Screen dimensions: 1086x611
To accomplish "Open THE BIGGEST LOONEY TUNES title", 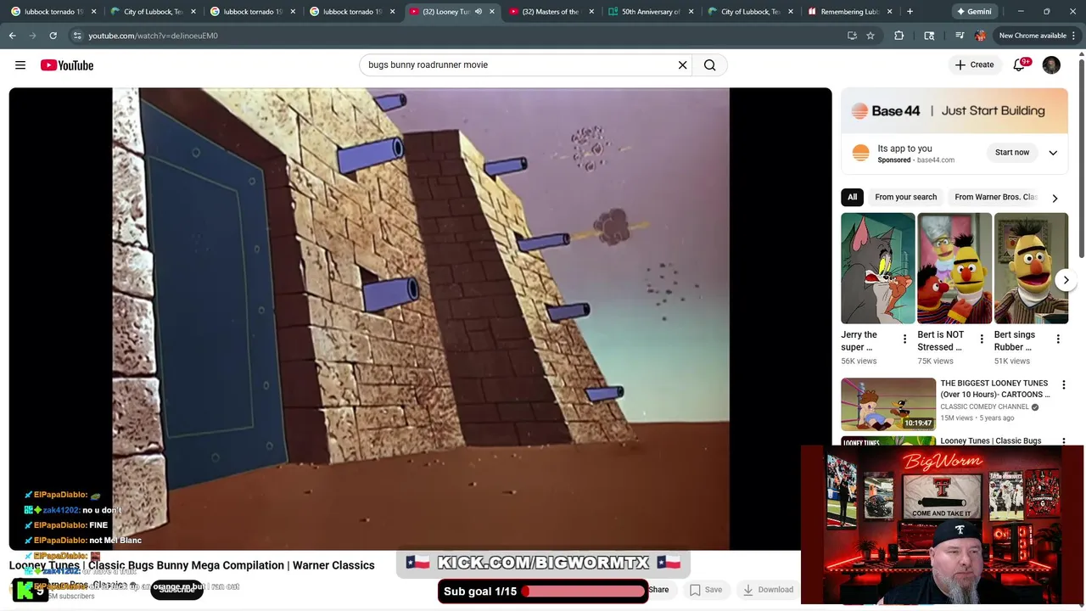I will (994, 389).
